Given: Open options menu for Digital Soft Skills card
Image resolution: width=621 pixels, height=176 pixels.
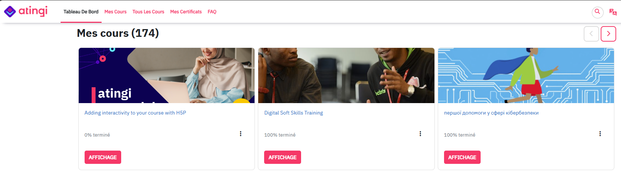Looking at the screenshot, I should point(420,134).
